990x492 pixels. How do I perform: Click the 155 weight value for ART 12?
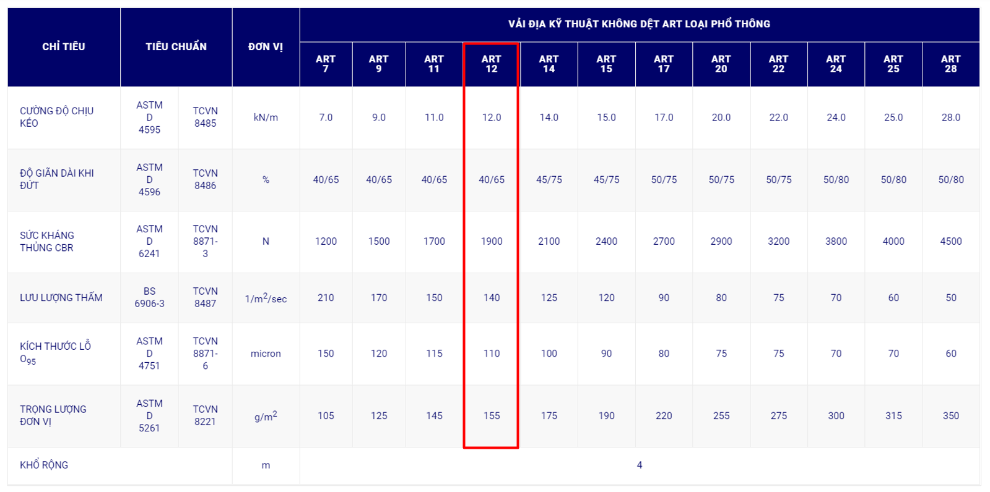tap(492, 416)
